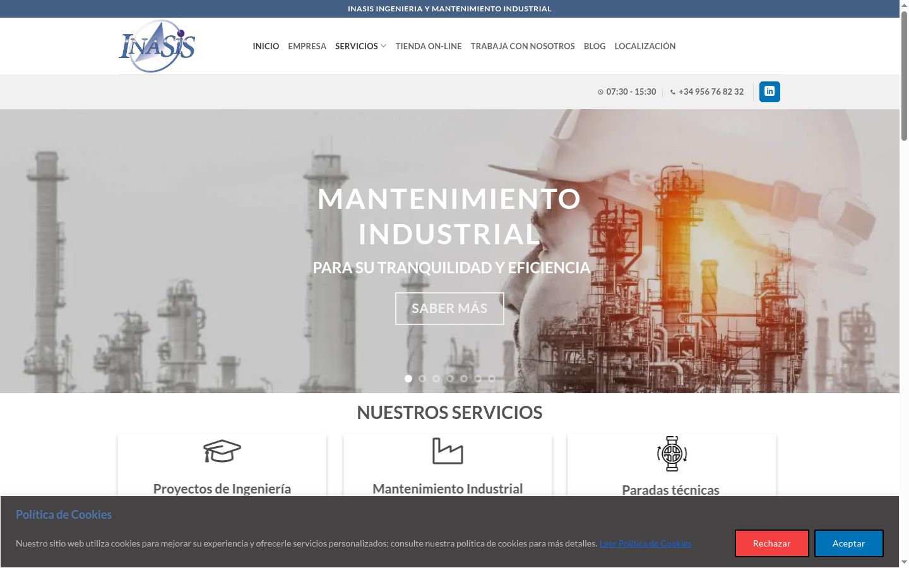Open Leer Política de Cookies link
The width and height of the screenshot is (909, 568).
point(645,543)
